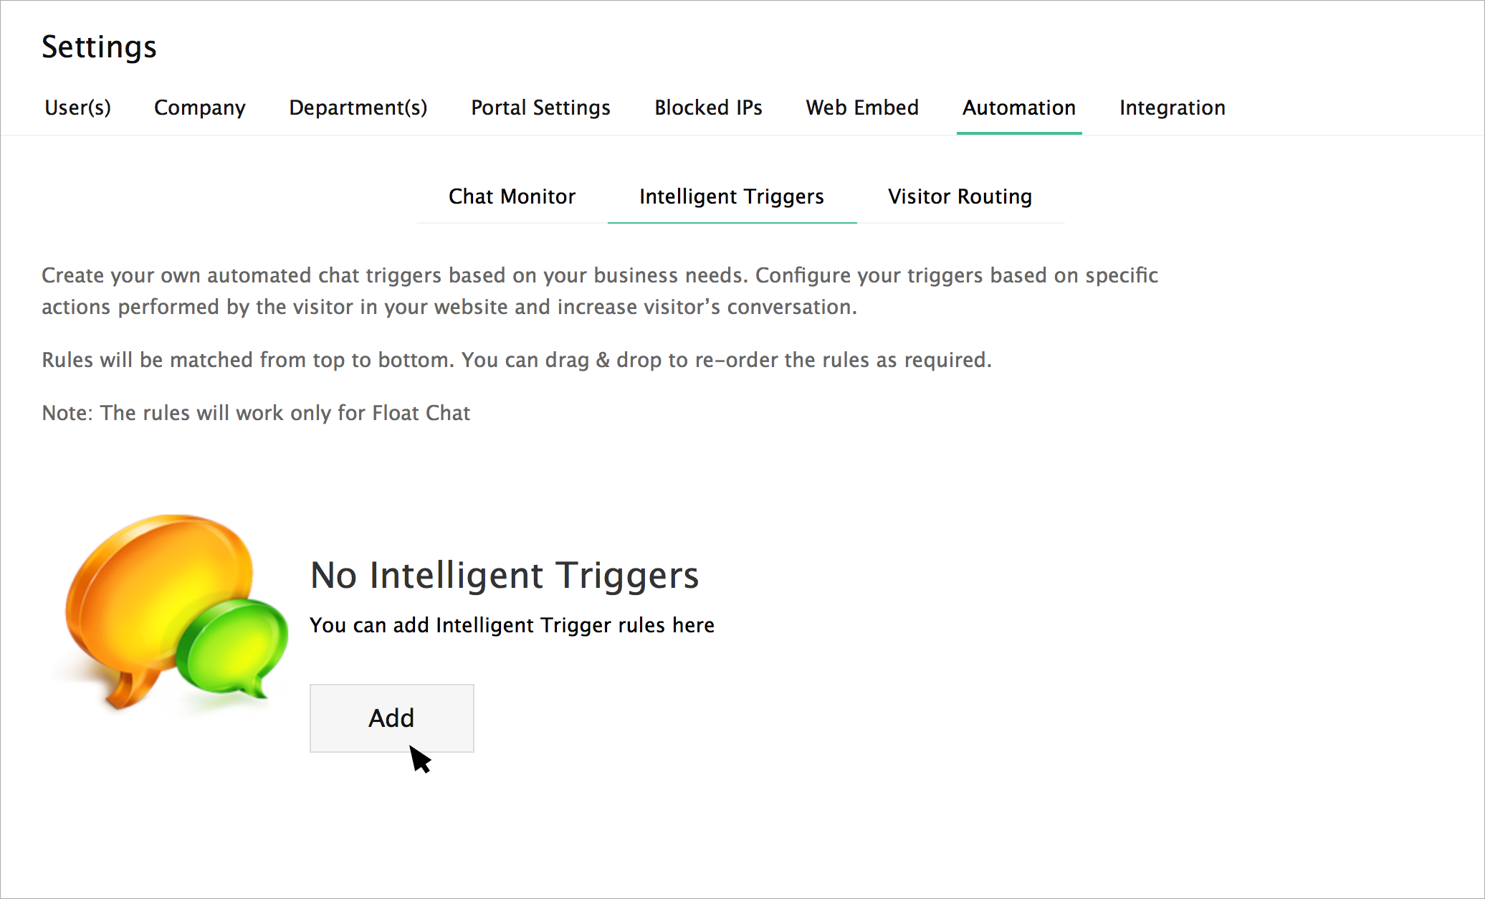Click the Float Chat note text
The height and width of the screenshot is (899, 1485).
click(x=256, y=413)
